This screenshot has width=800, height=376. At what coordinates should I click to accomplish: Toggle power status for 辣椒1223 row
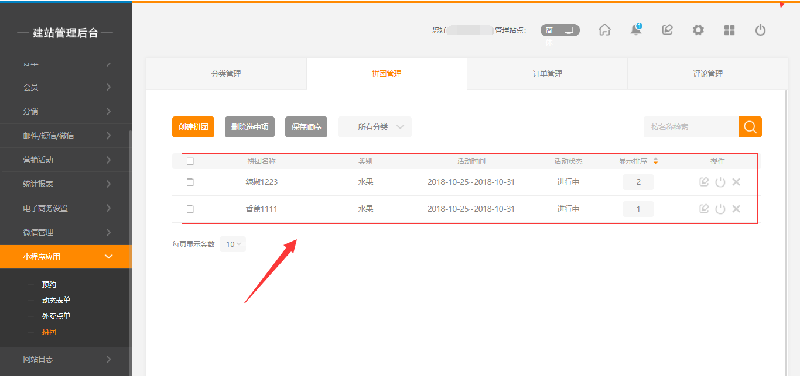pyautogui.click(x=720, y=182)
